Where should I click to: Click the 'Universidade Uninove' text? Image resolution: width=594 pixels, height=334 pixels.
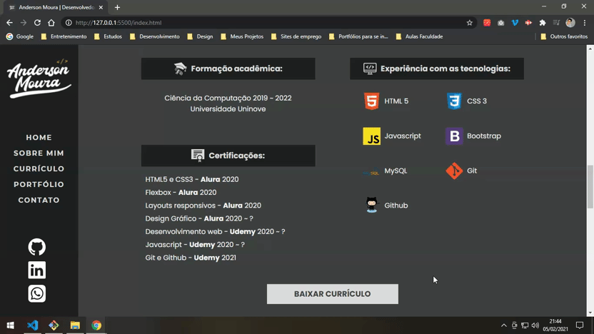(x=228, y=109)
